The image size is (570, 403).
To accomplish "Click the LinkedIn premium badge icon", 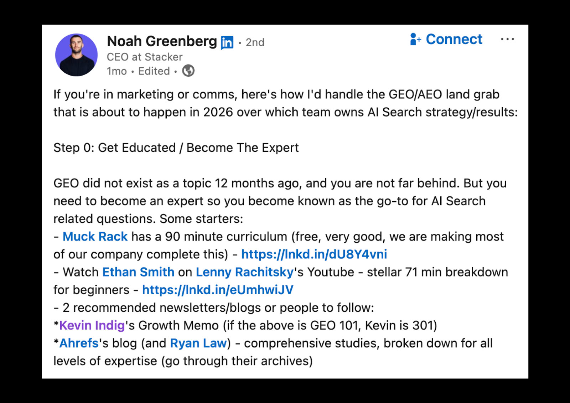I will pos(227,42).
